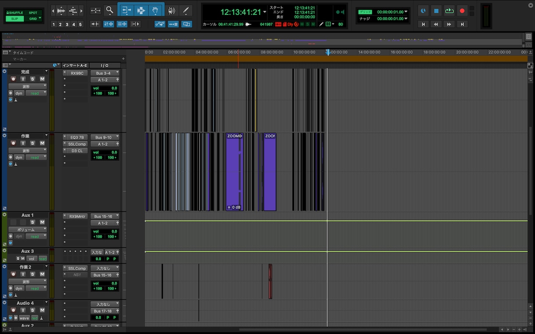Open 作業 track input Bus 9-10 selector
The height and width of the screenshot is (334, 535).
[105, 137]
